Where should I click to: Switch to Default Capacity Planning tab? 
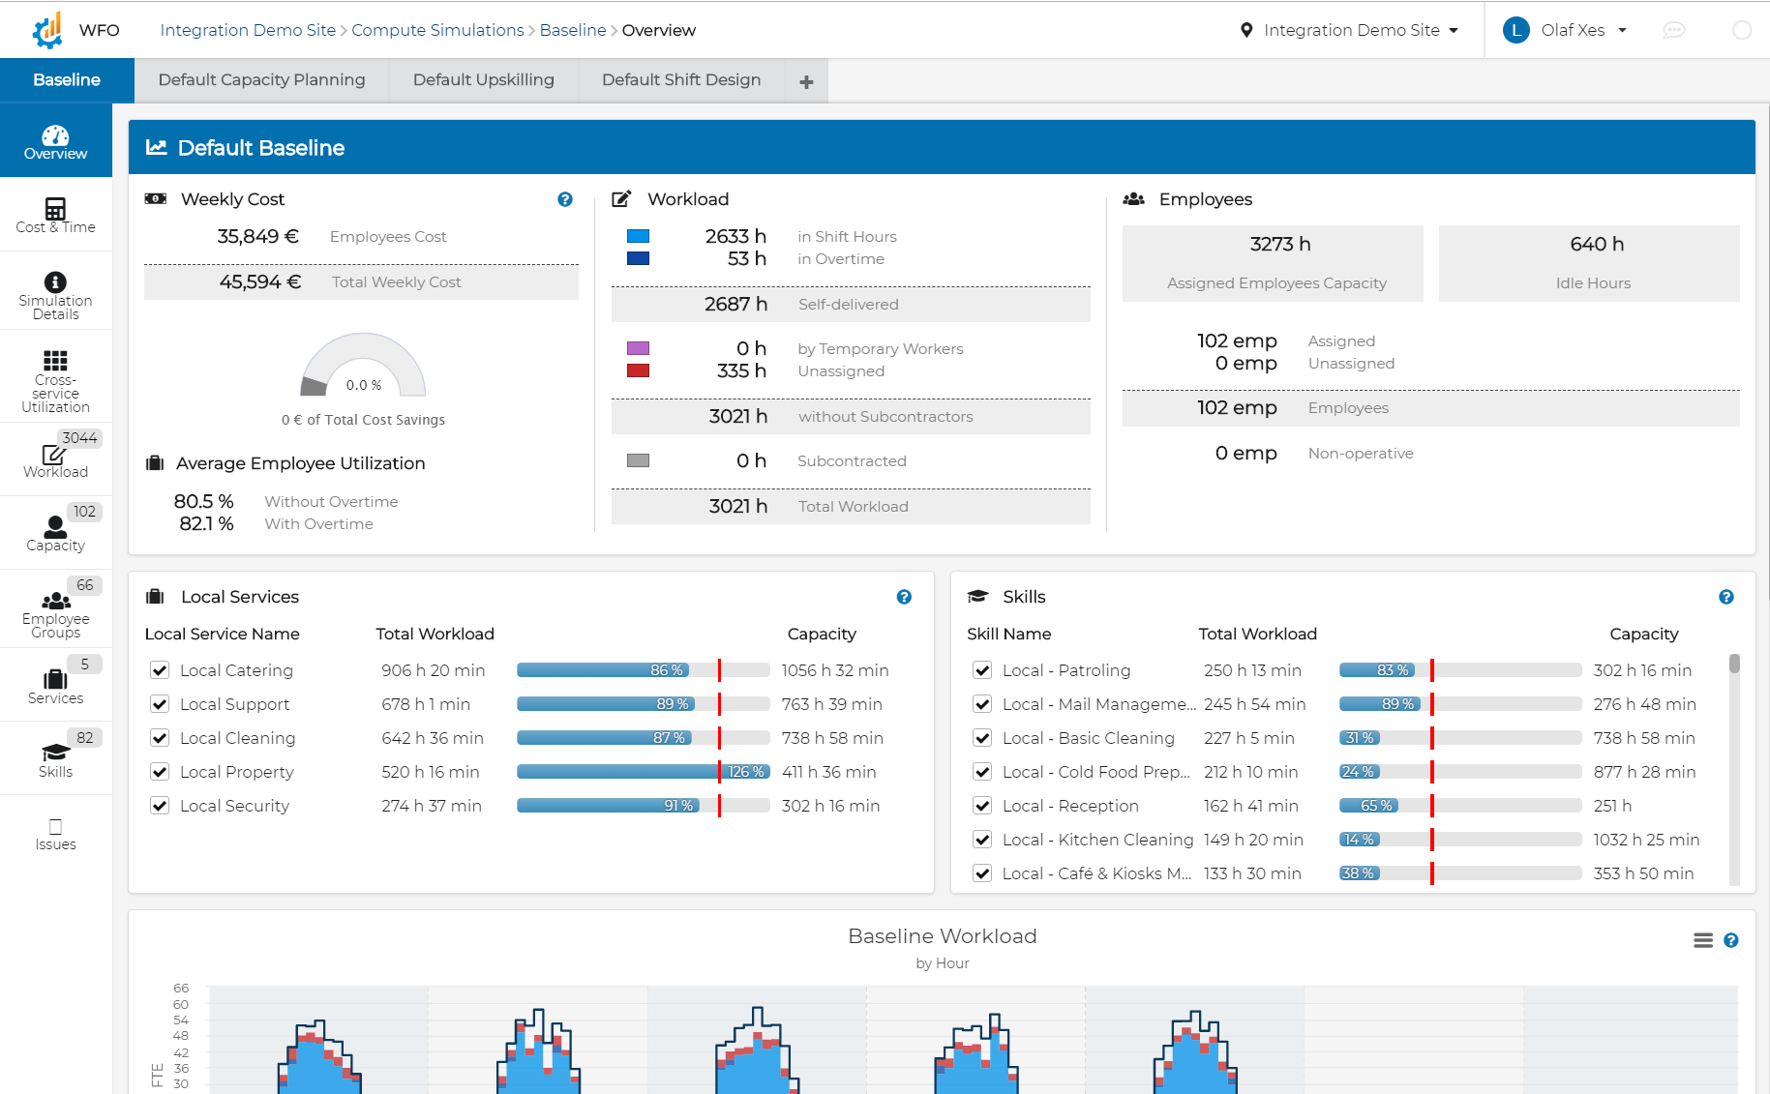pyautogui.click(x=261, y=80)
